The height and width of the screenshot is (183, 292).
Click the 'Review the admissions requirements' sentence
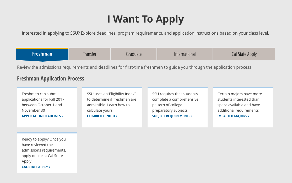135,67
